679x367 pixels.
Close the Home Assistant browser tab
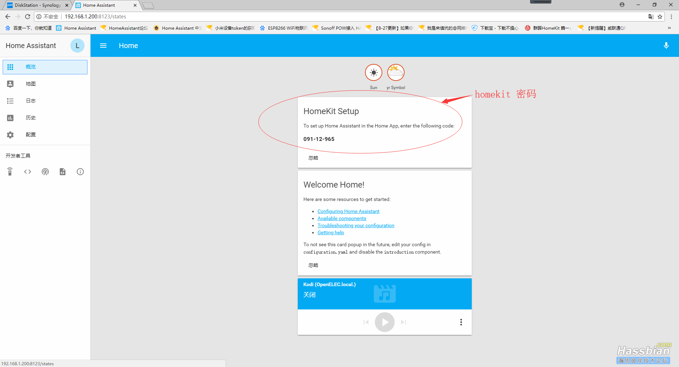(x=135, y=5)
